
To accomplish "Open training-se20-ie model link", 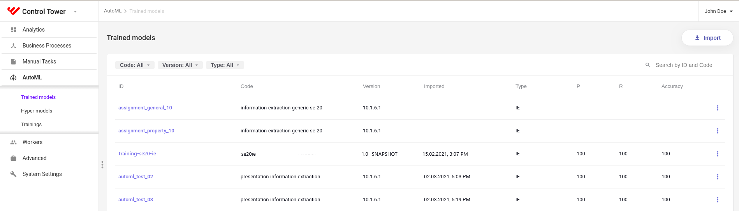I will pos(137,153).
